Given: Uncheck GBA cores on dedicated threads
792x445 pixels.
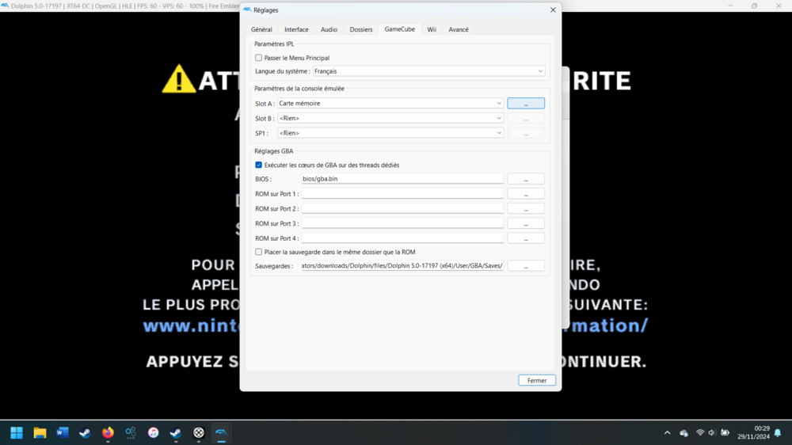Looking at the screenshot, I should pyautogui.click(x=259, y=165).
